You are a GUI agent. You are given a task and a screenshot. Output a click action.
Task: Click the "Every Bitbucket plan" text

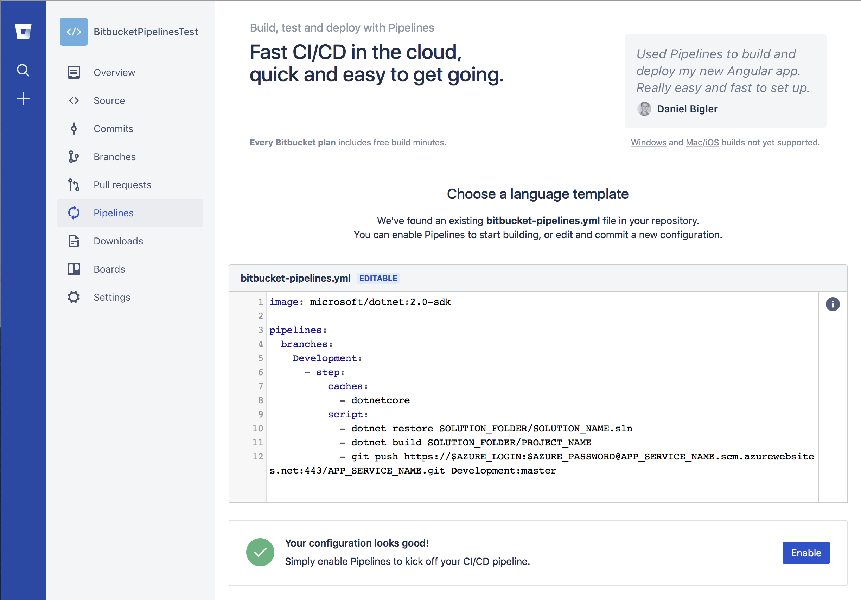[293, 143]
